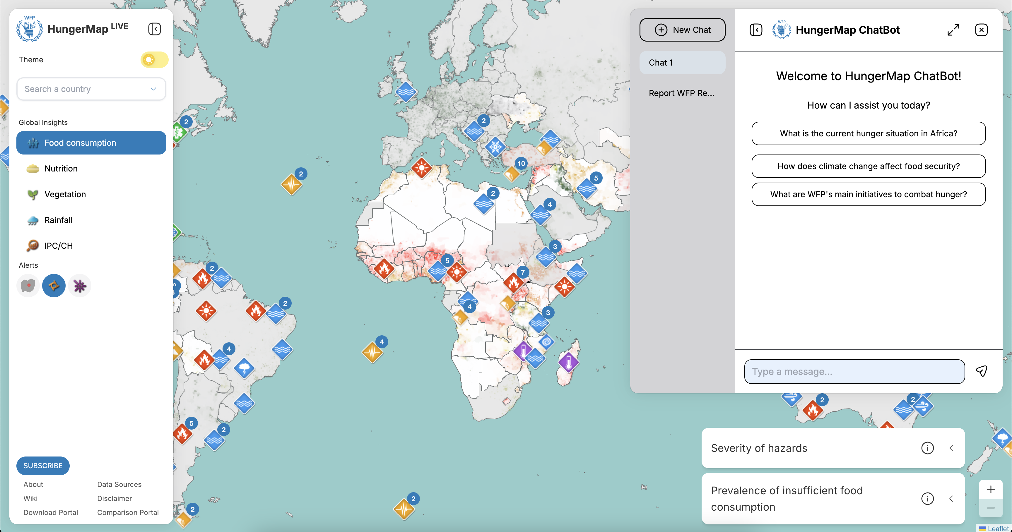The width and height of the screenshot is (1012, 532).
Task: Open the Search a country dropdown
Action: point(91,89)
